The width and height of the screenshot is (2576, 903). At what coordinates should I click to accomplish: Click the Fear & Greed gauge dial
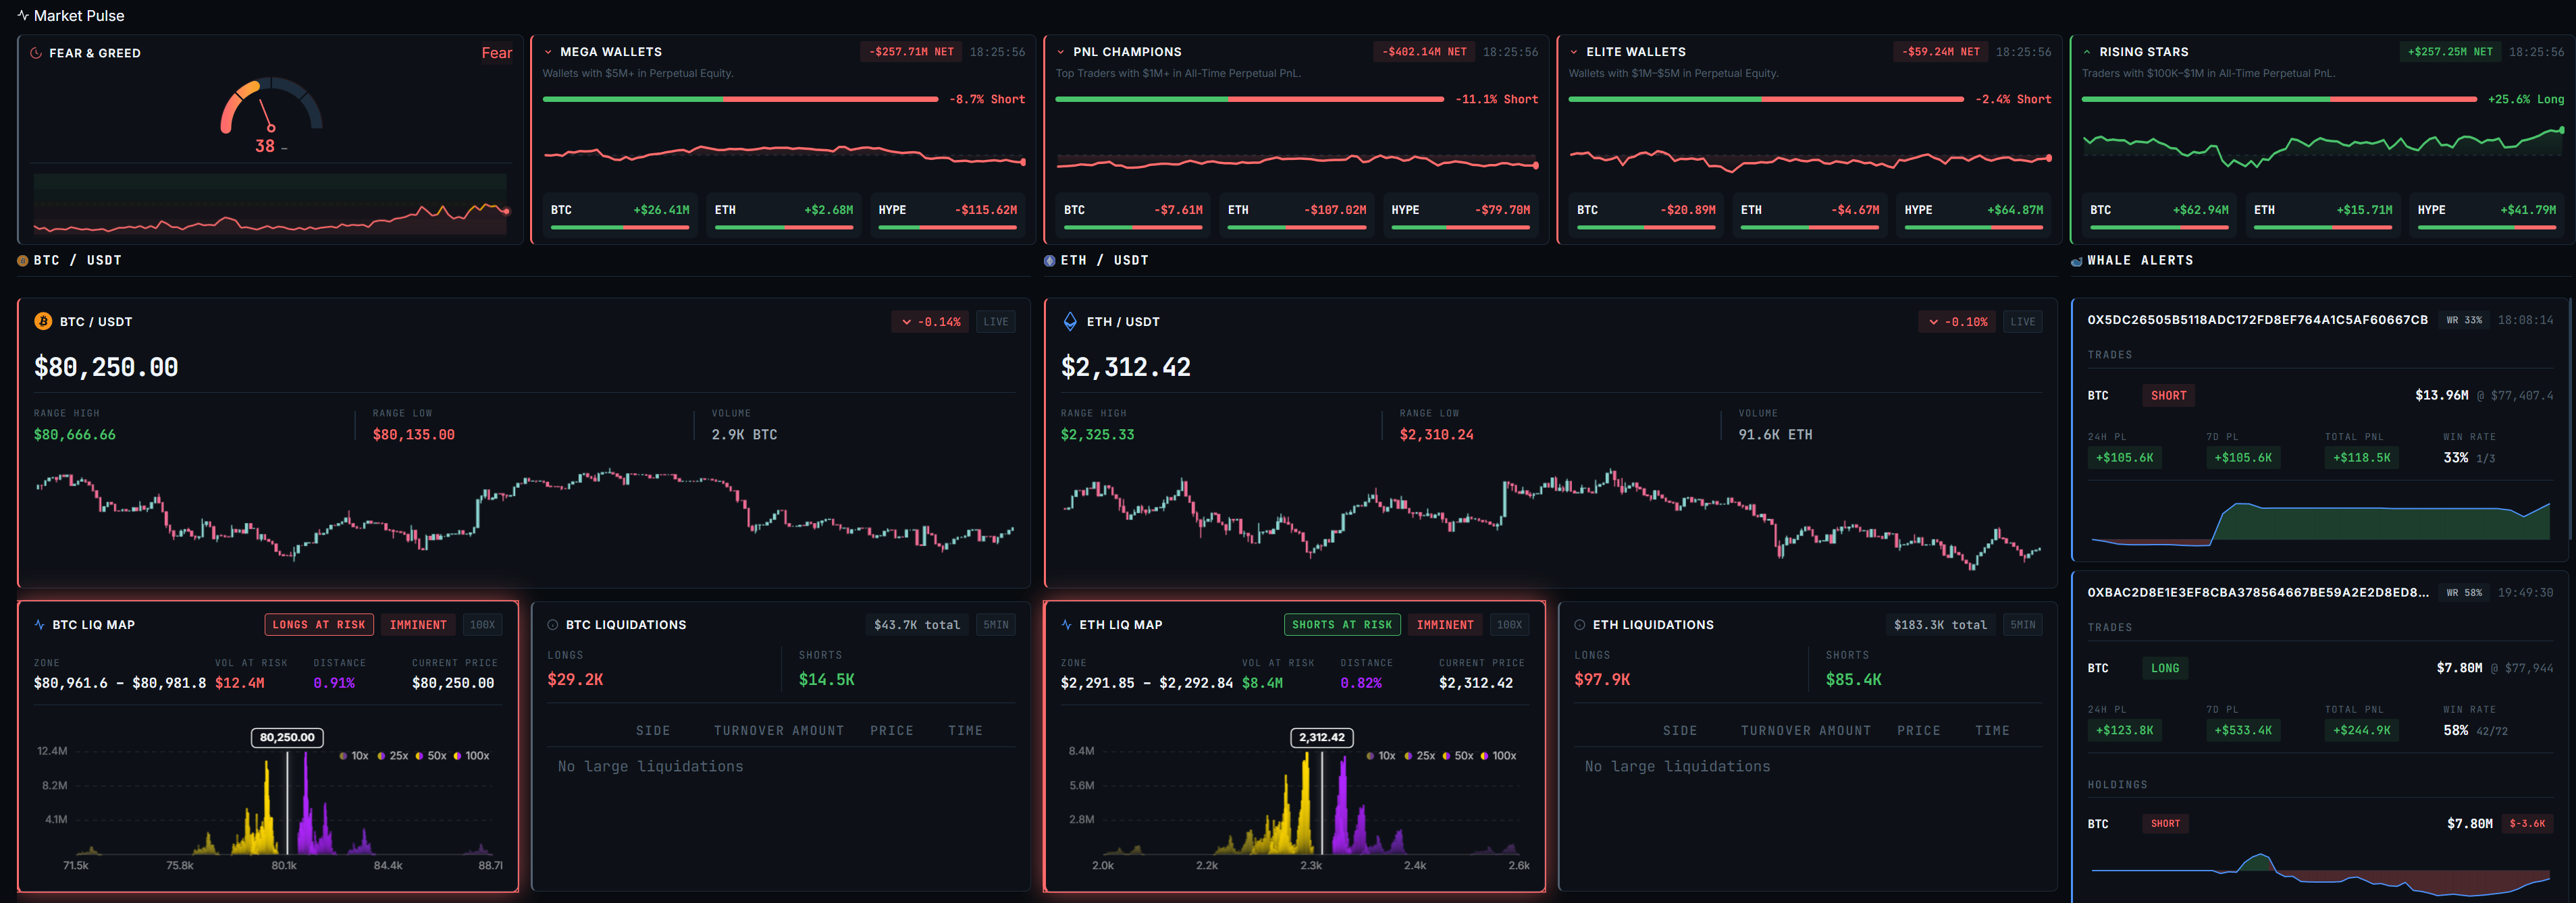click(x=271, y=106)
